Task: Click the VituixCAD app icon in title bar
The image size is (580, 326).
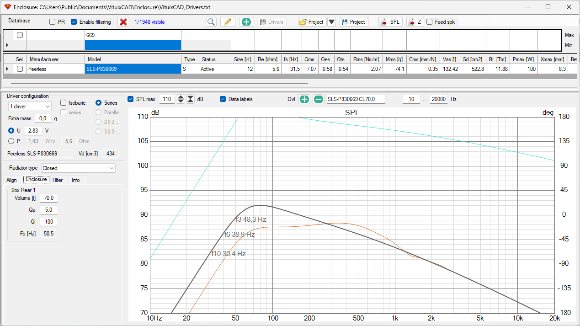Action: (7, 7)
